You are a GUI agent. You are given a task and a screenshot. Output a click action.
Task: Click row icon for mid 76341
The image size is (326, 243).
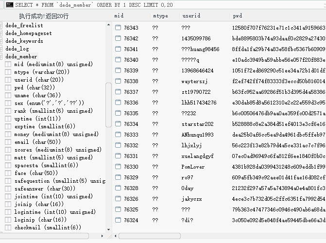click(118, 49)
